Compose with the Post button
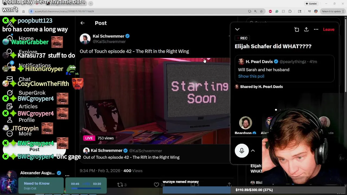Image resolution: width=347 pixels, height=195 pixels. click(x=34, y=149)
